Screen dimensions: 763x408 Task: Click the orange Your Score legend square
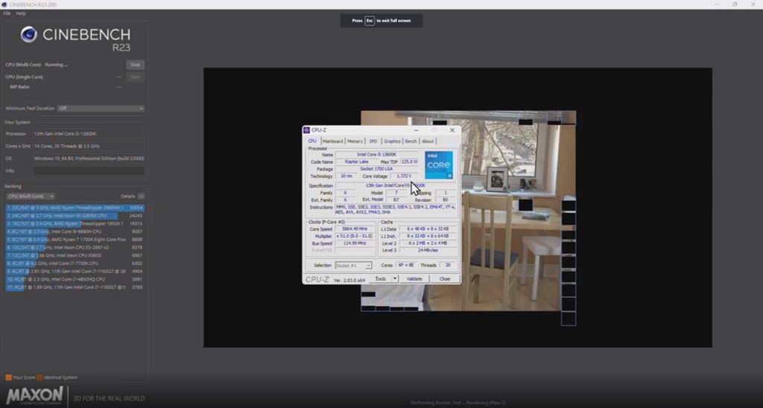(8, 377)
